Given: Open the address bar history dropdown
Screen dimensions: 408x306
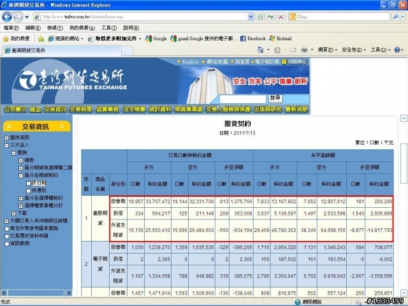Looking at the screenshot, I should point(251,17).
